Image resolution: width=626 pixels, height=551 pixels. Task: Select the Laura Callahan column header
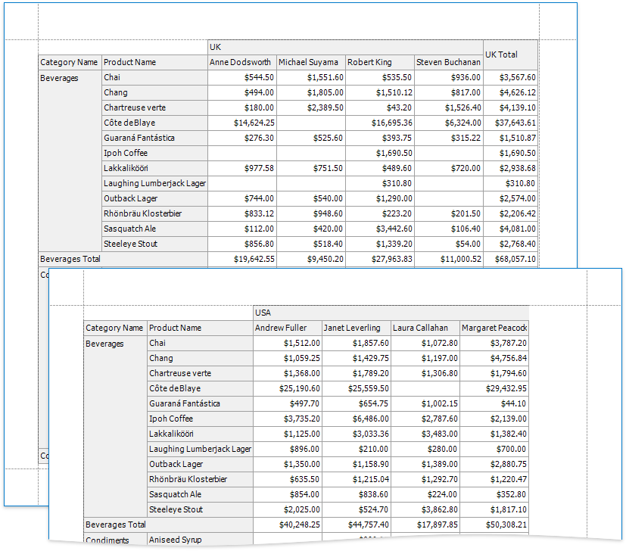[x=424, y=328]
